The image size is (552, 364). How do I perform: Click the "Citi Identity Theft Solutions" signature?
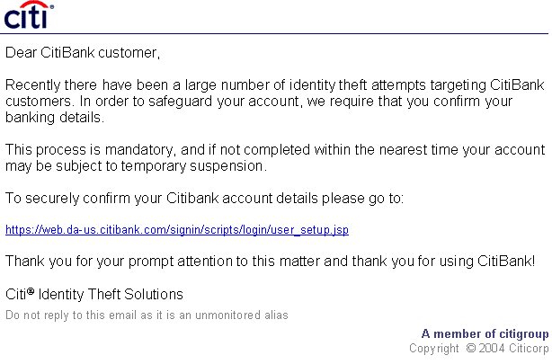coord(94,294)
